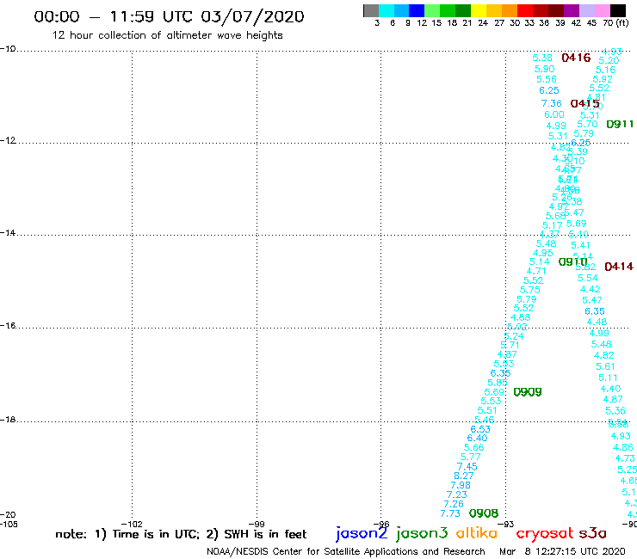Click the light green 15 ft legend swatch

tap(432, 10)
